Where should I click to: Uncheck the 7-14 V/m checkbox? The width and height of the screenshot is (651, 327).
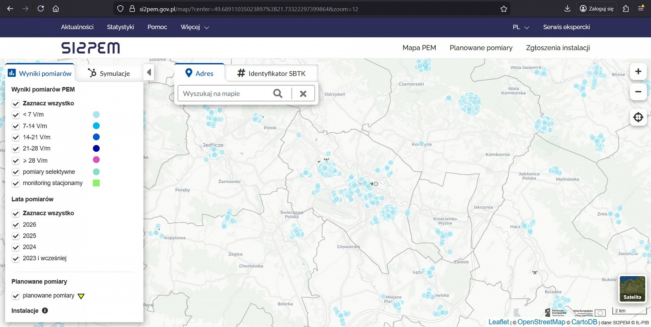(16, 126)
